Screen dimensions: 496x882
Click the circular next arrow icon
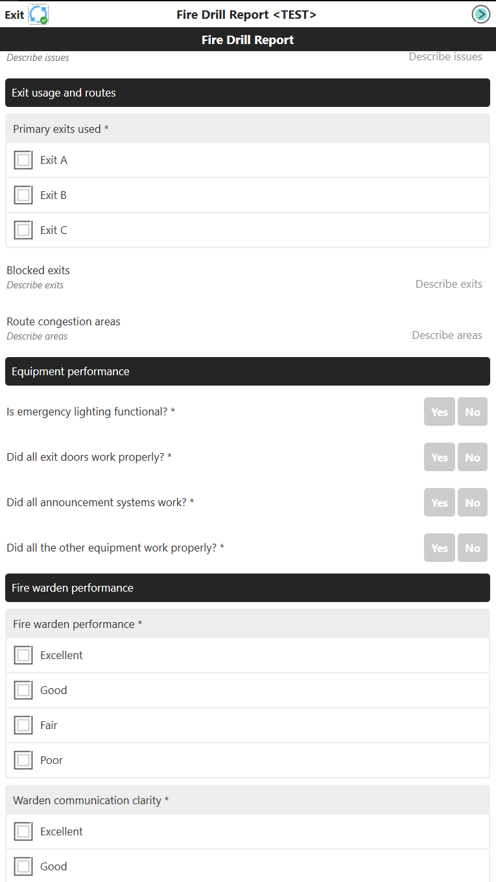480,14
